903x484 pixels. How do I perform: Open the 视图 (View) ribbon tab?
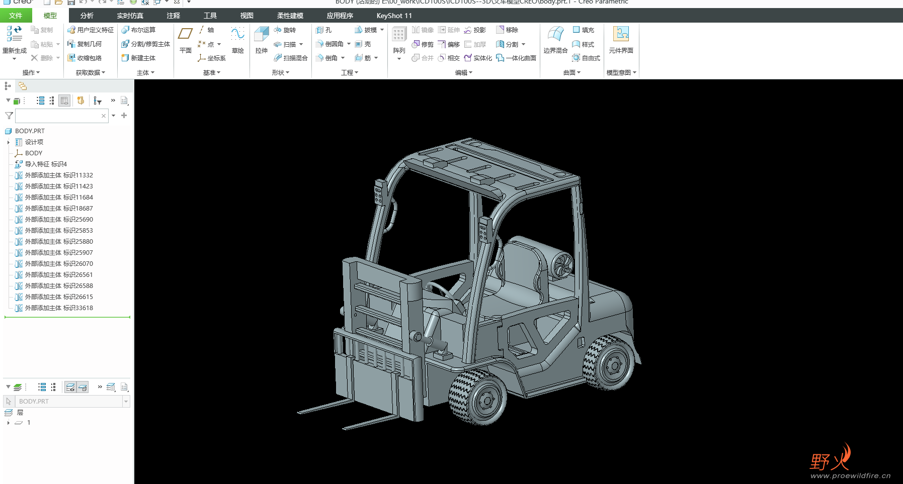247,16
